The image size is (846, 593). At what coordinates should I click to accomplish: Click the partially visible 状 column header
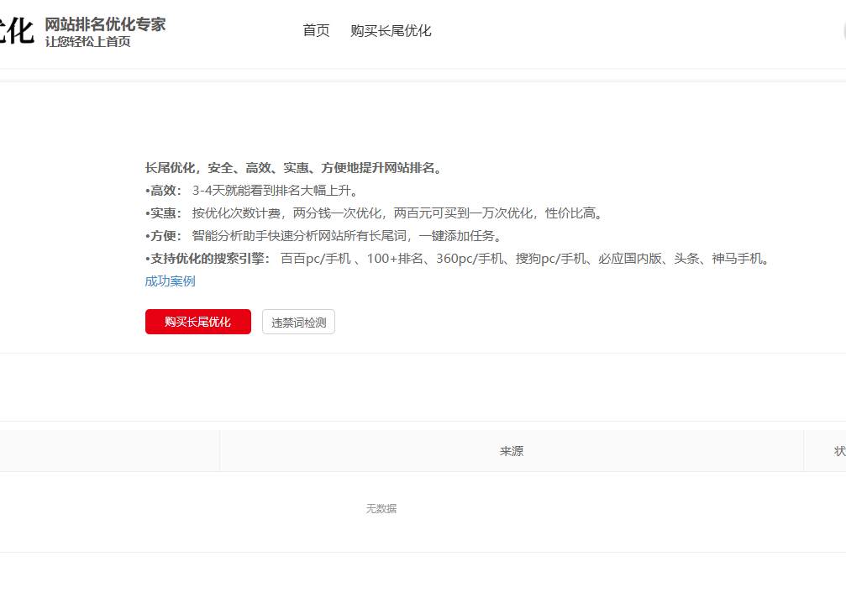tap(838, 451)
